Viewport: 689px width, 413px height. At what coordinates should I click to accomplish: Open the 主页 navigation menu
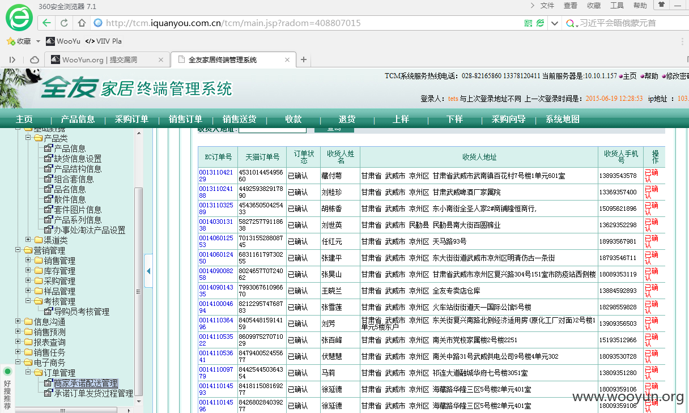[24, 119]
